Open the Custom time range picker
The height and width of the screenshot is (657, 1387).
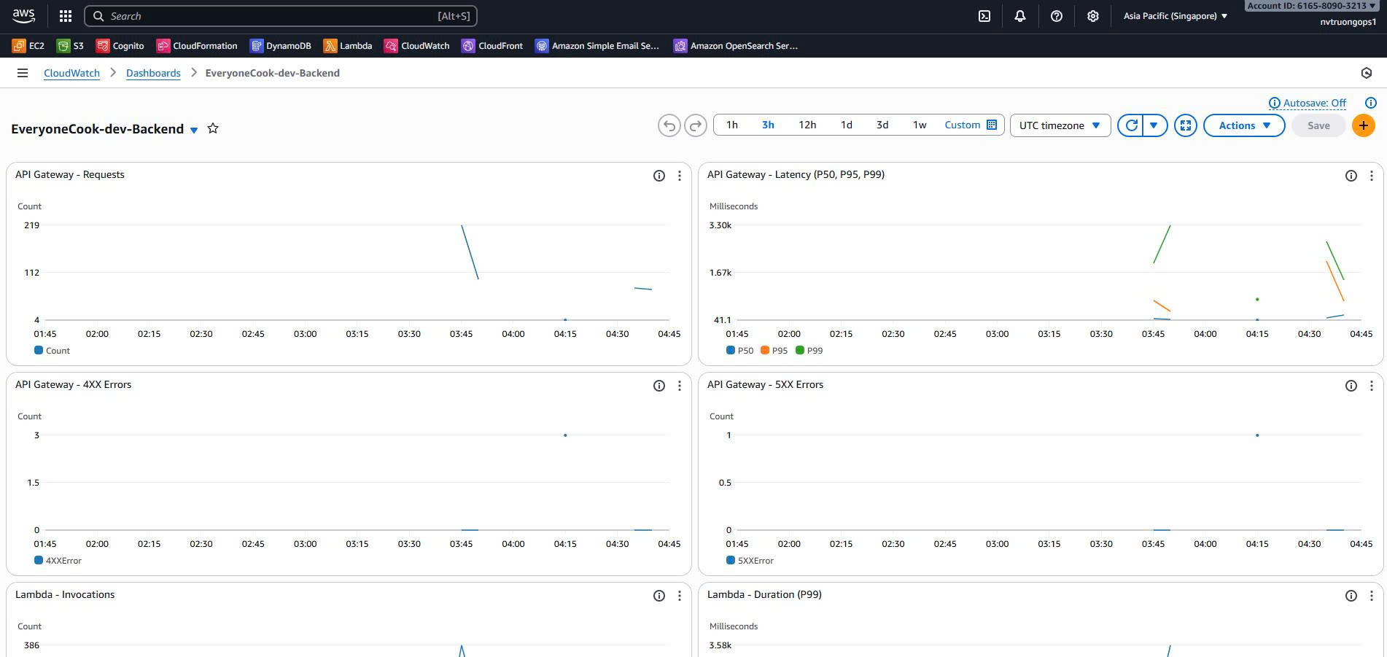971,125
